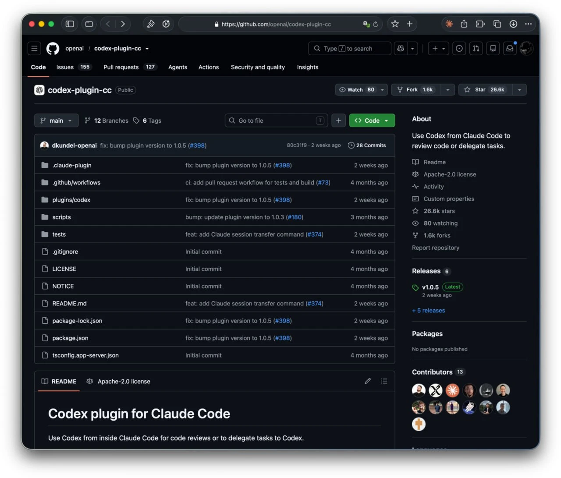Open the Insights tab
The image size is (561, 478).
tap(307, 67)
